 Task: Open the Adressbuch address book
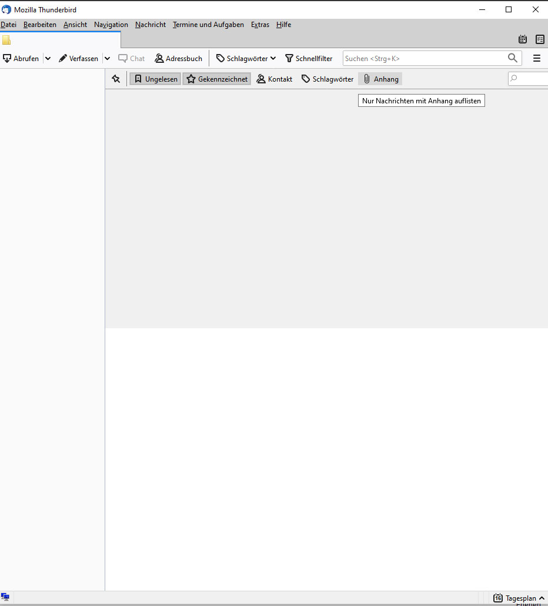click(x=178, y=58)
